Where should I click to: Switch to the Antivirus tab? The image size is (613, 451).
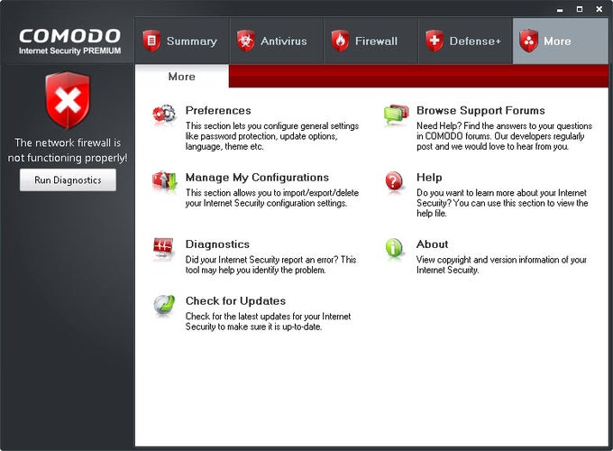point(277,41)
